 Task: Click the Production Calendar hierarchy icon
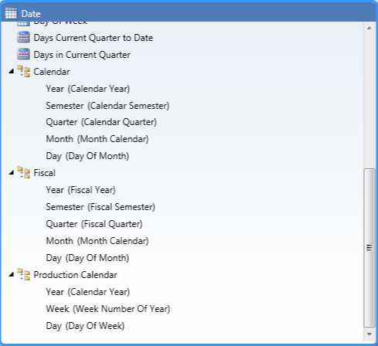[x=23, y=274]
